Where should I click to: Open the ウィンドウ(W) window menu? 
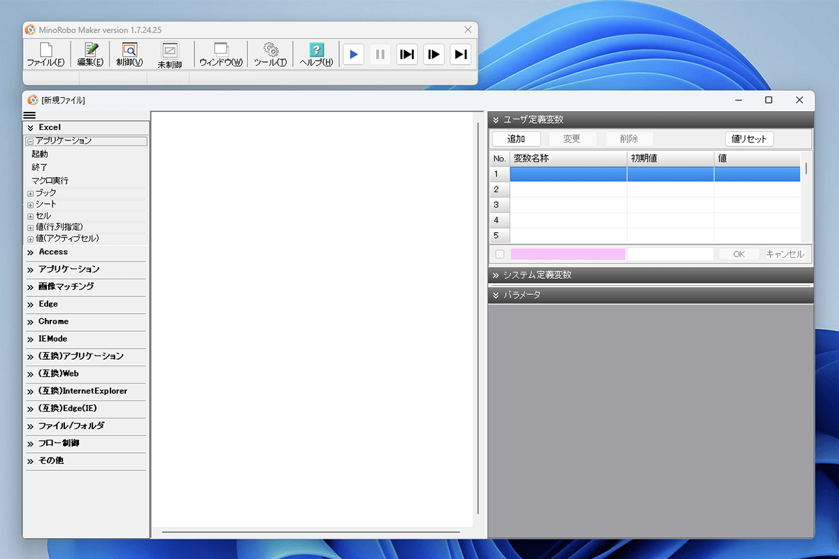click(221, 54)
